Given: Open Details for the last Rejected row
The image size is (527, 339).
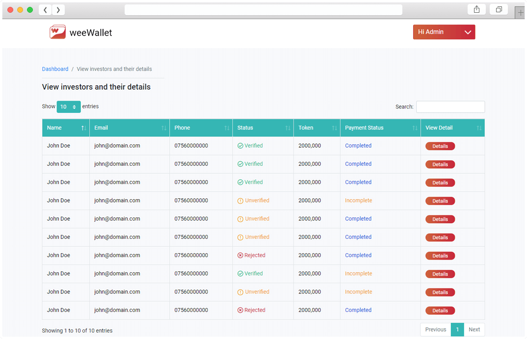Looking at the screenshot, I should pyautogui.click(x=440, y=311).
